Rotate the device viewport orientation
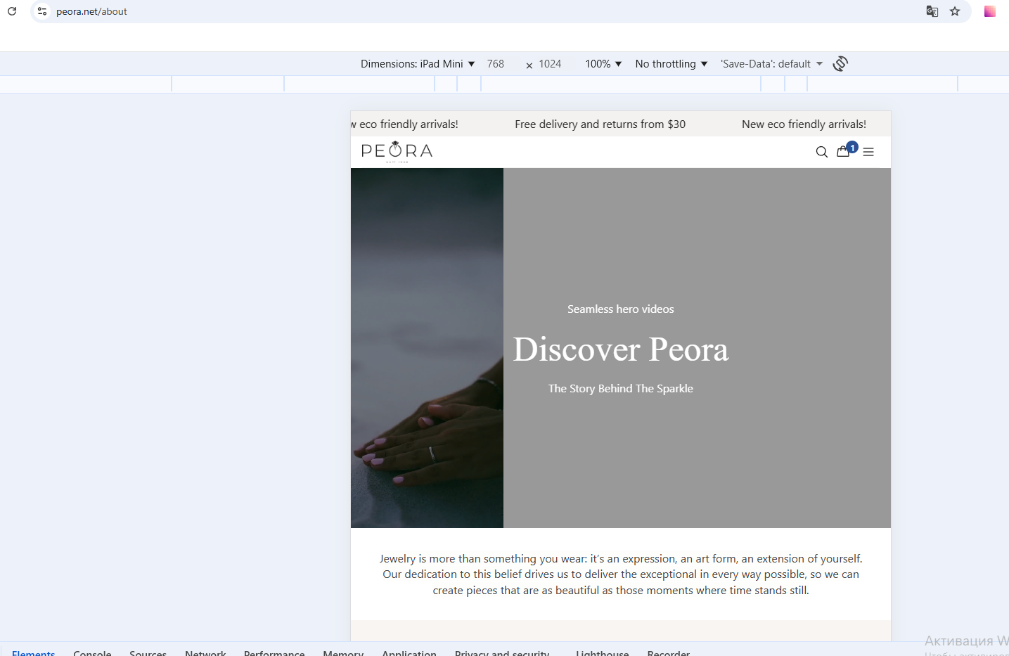The image size is (1009, 656). 840,64
